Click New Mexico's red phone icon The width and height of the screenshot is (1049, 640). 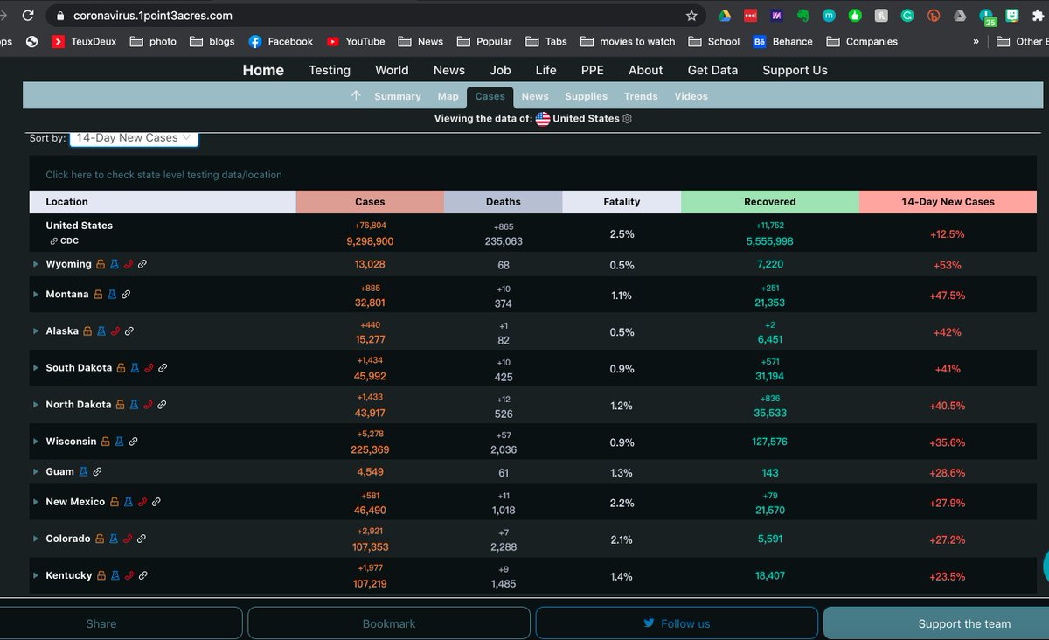[142, 502]
